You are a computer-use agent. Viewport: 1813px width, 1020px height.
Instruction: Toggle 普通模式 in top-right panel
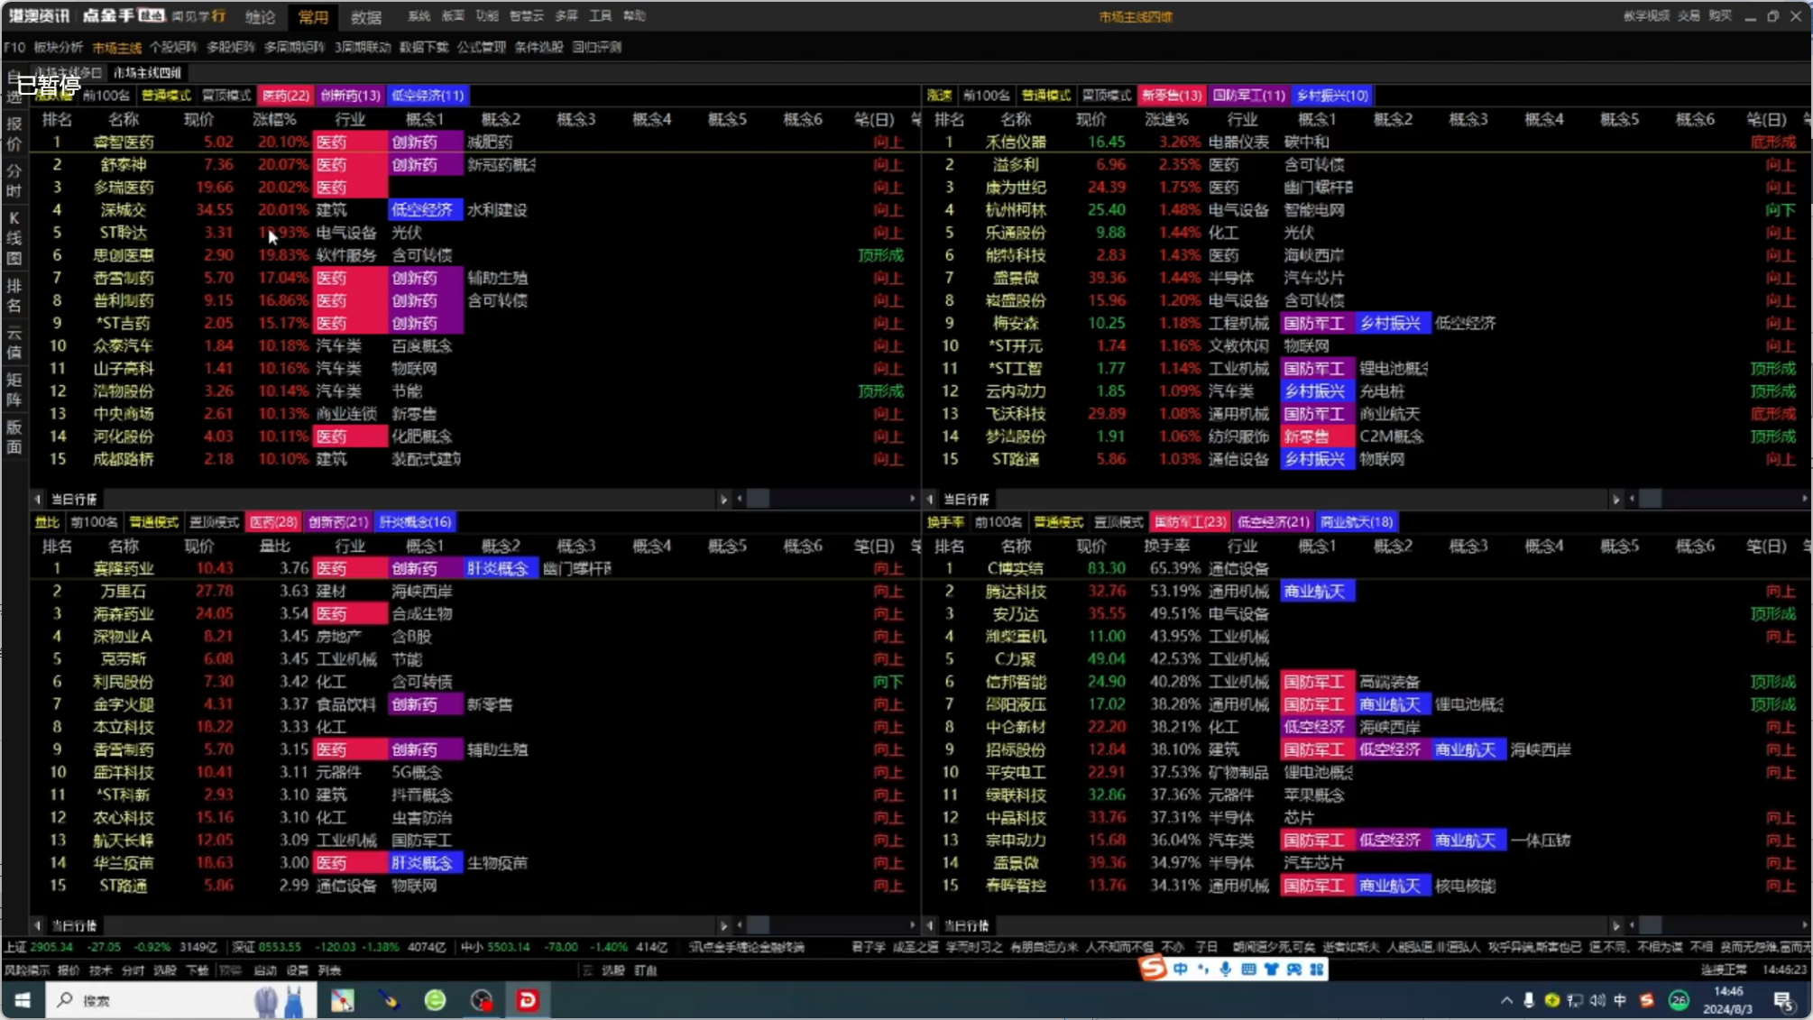pyautogui.click(x=1045, y=96)
